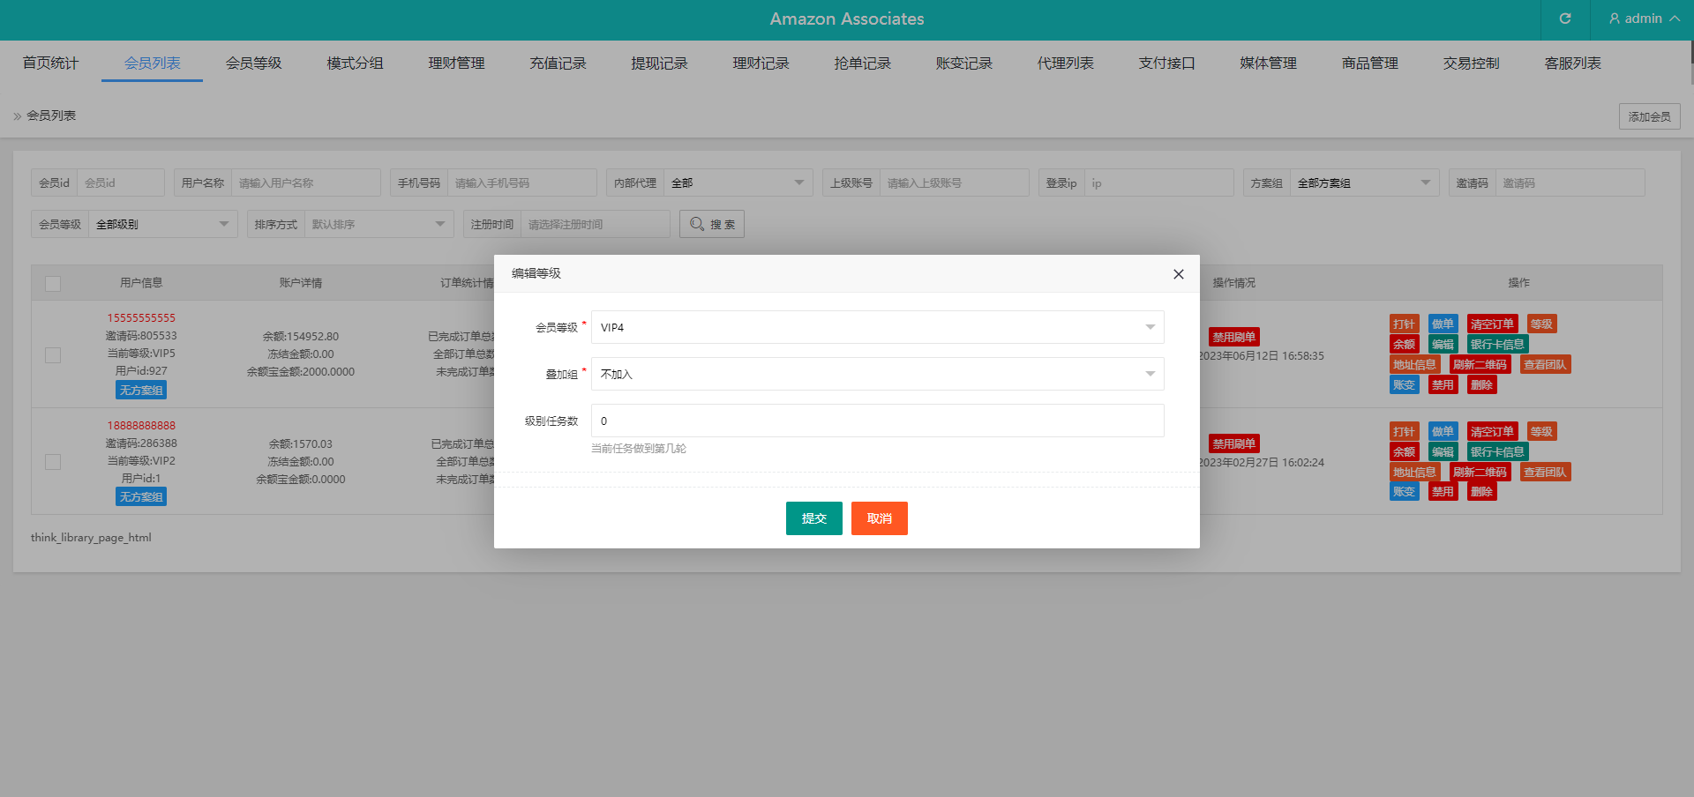Open the 会员等级 VIP4 dropdown in dialog

point(877,327)
